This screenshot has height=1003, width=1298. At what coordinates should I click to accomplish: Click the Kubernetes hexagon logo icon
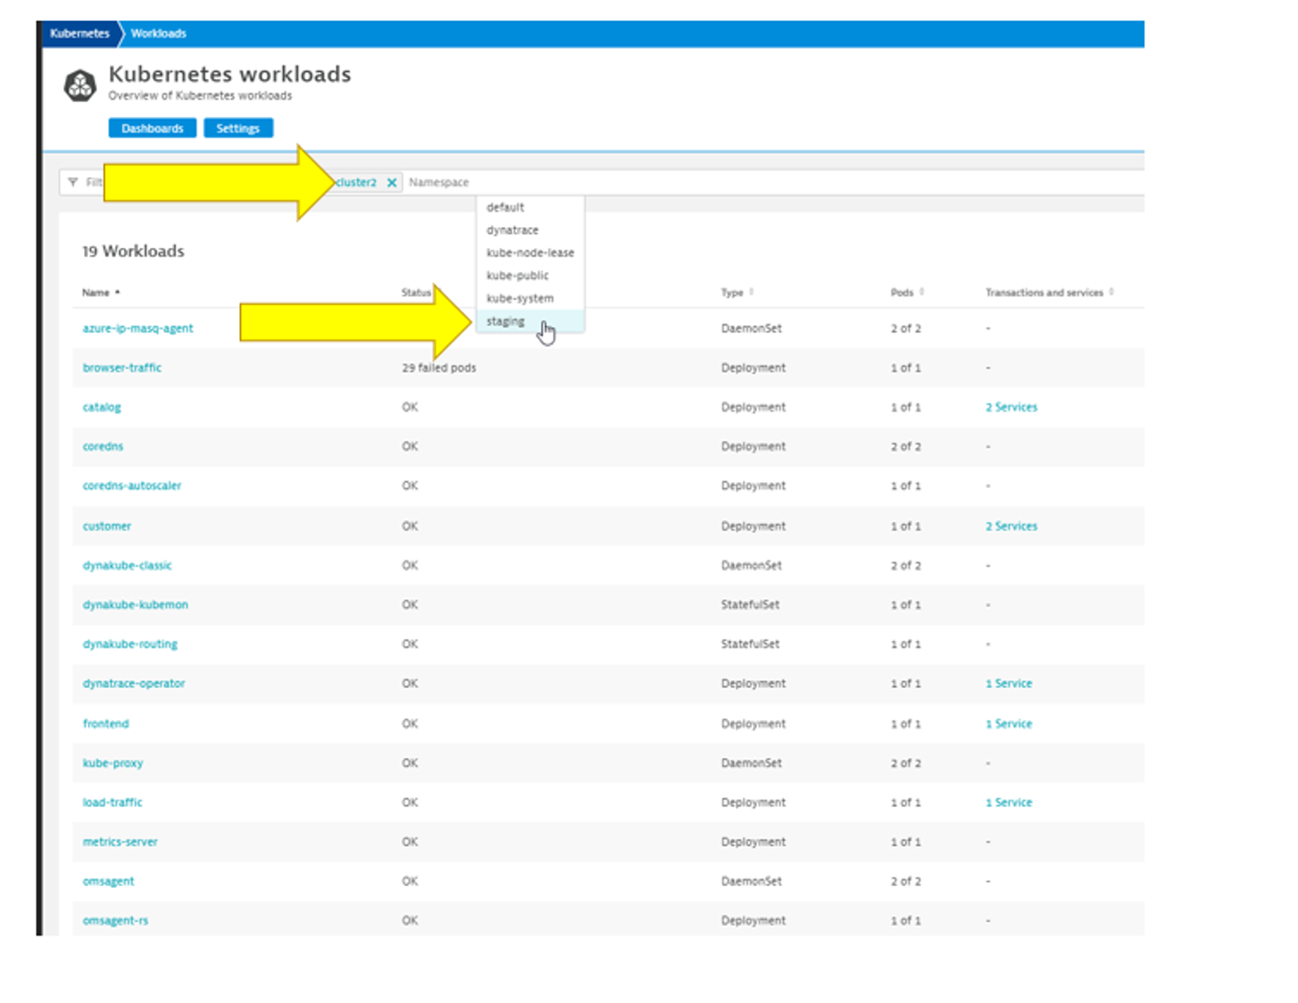(80, 85)
